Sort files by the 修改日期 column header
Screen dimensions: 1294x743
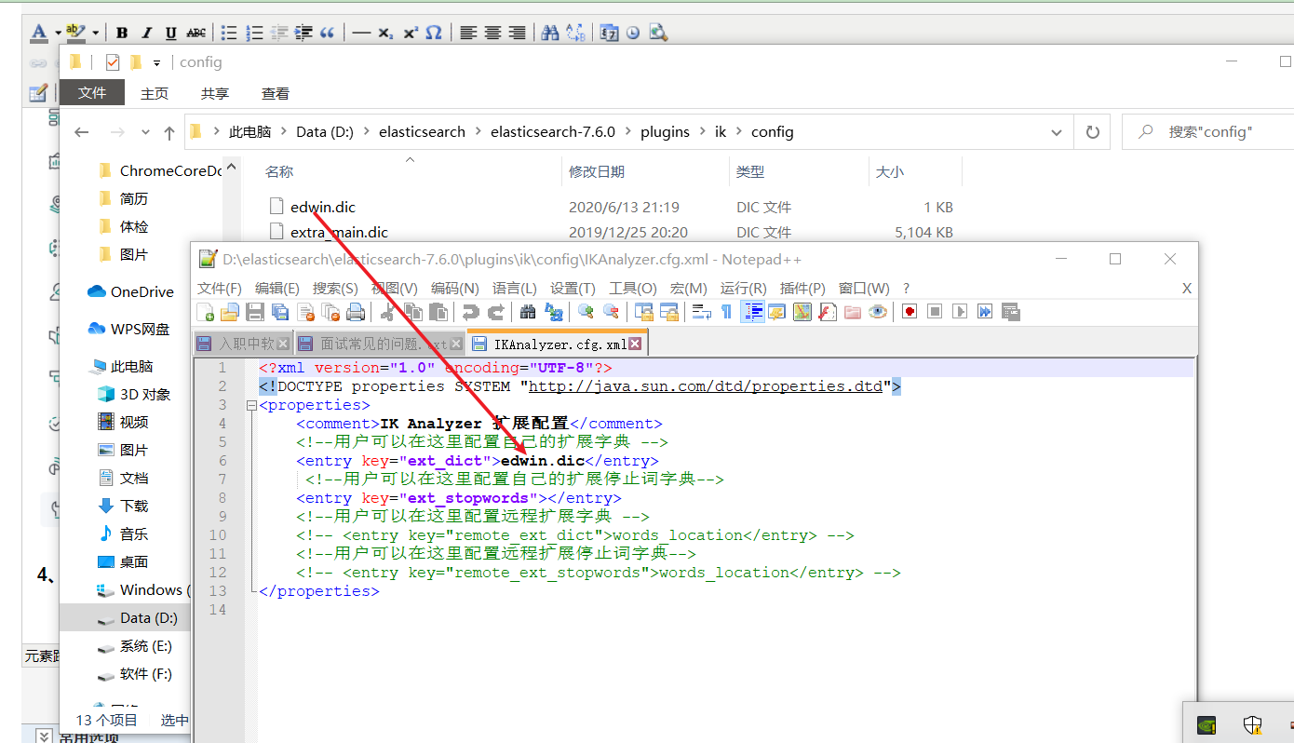pos(598,171)
